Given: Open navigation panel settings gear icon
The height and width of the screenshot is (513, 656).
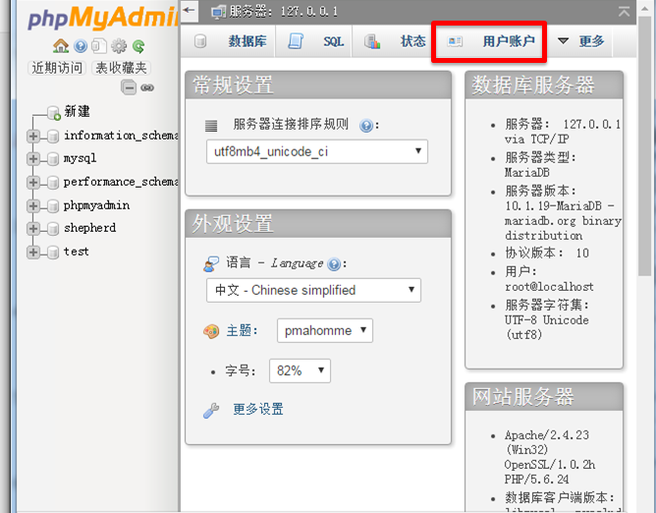Looking at the screenshot, I should tap(119, 45).
